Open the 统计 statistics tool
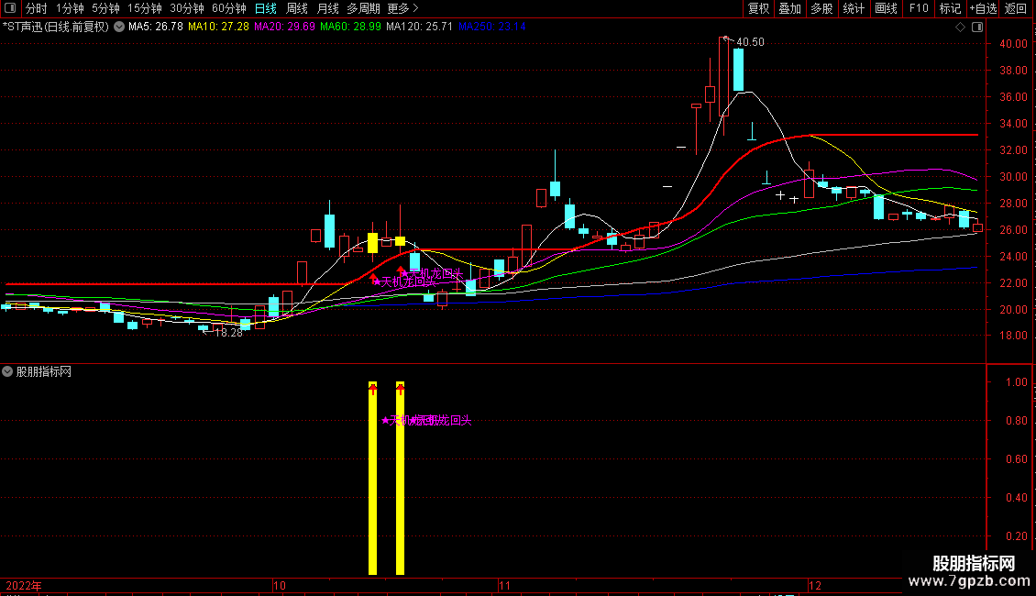The height and width of the screenshot is (596, 1036). pos(853,8)
